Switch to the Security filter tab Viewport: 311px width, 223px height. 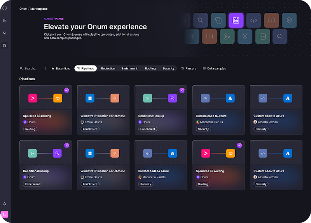coord(168,69)
